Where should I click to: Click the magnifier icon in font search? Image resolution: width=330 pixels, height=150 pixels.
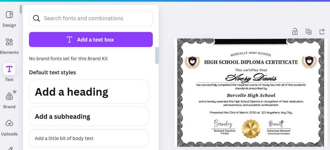(x=36, y=18)
